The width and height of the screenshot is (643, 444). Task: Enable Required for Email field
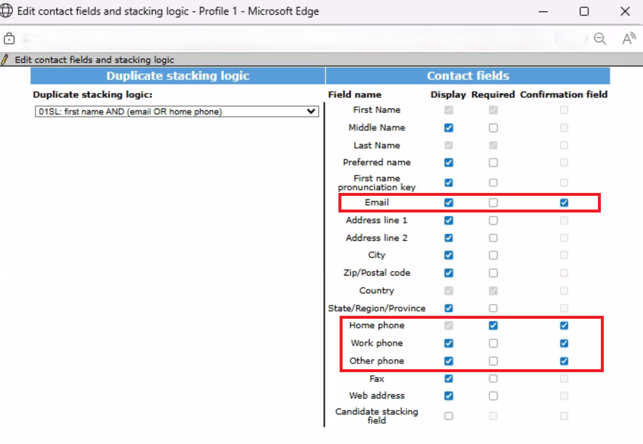point(493,202)
